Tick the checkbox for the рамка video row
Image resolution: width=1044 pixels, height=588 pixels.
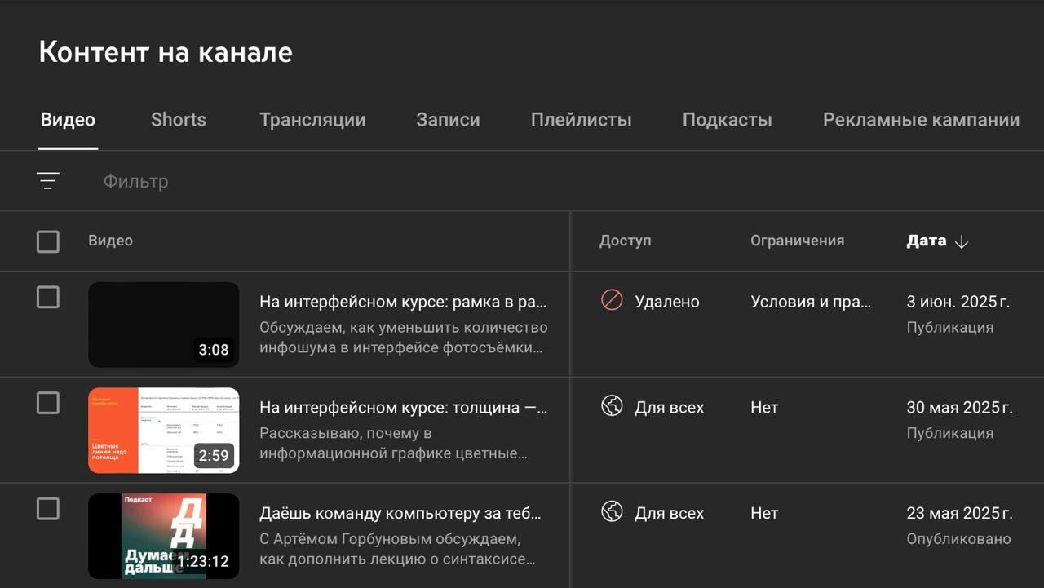[48, 297]
